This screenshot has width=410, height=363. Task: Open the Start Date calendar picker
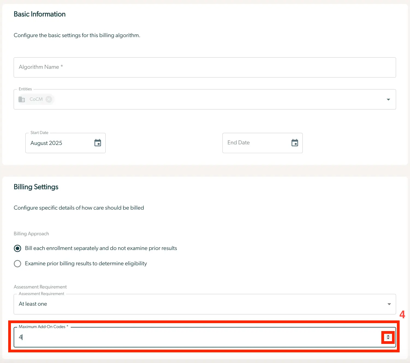tap(97, 143)
